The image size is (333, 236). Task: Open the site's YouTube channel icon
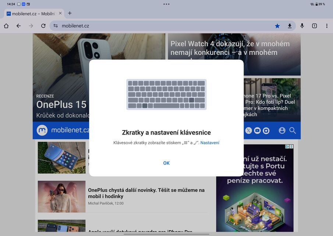257,131
